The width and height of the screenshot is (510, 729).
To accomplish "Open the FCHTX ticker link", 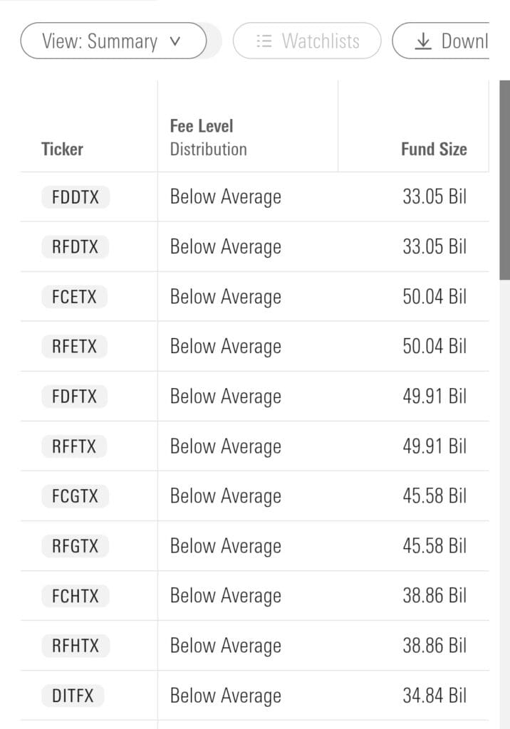I will (76, 596).
